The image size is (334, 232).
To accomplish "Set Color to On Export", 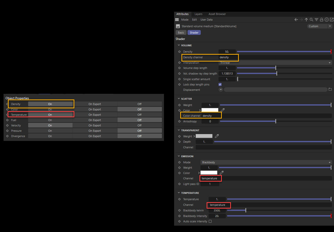I will 95,109.
